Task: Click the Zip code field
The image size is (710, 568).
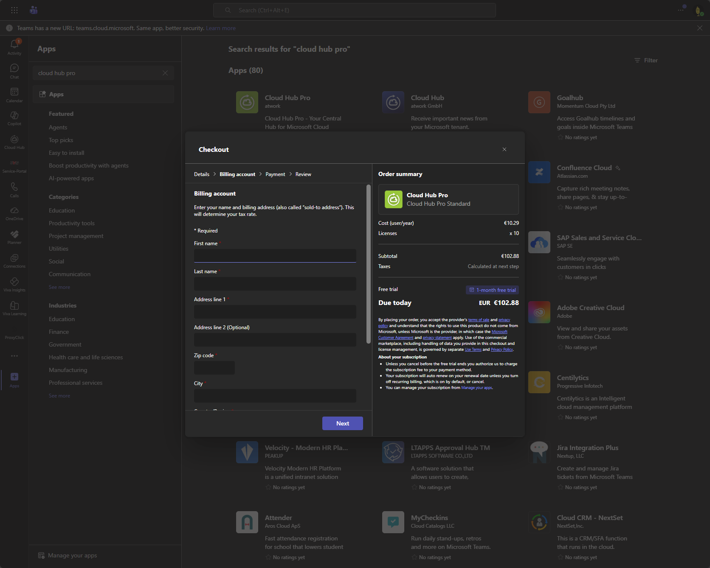Action: tap(214, 368)
